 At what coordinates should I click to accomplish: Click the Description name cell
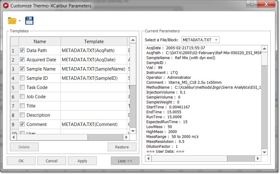click(x=40, y=115)
